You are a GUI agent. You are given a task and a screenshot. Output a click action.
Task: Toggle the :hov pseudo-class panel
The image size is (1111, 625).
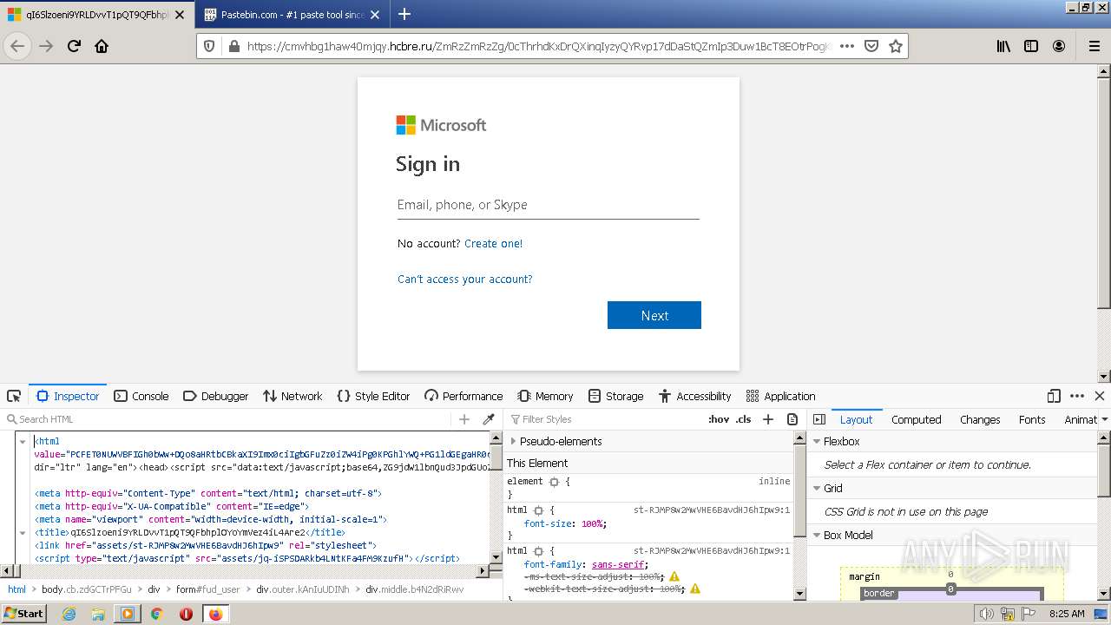coord(719,419)
